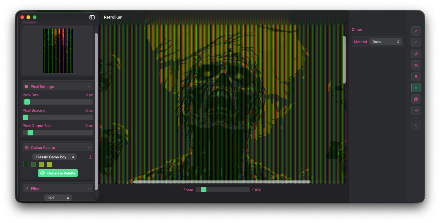Select the scribble brush tool

tap(416, 65)
